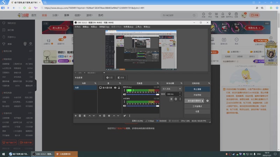Mute 麦克风/Aux speaker icon

pos(125,94)
